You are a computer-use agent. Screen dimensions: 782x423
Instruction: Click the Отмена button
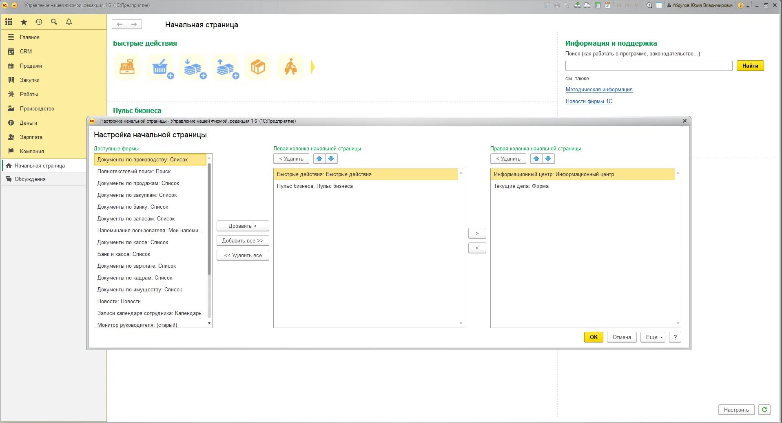pos(622,337)
